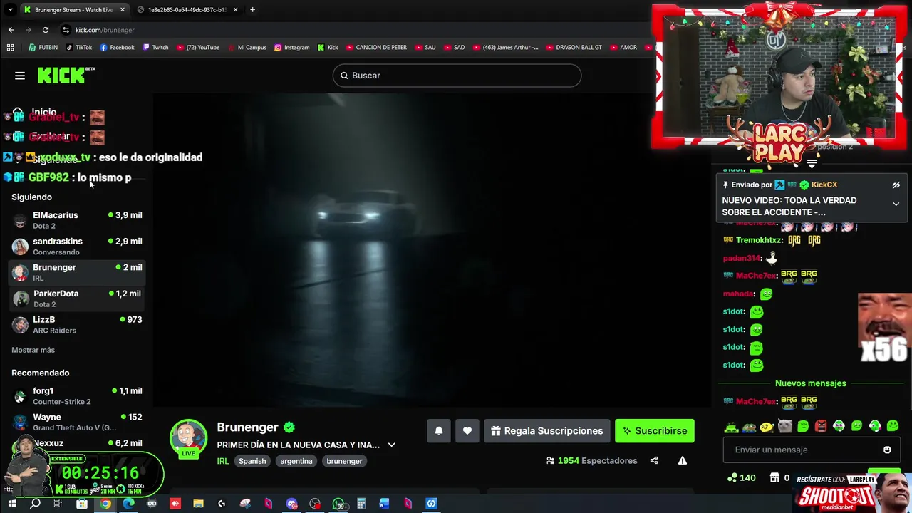Open sandraskins channel in sidebar
Viewport: 912px width, 513px height.
tap(77, 246)
